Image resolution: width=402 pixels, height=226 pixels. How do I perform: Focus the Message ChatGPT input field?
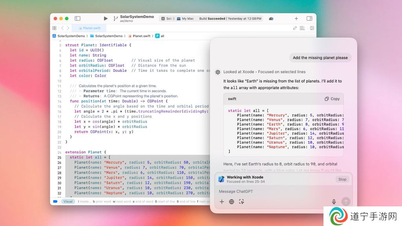point(283,191)
